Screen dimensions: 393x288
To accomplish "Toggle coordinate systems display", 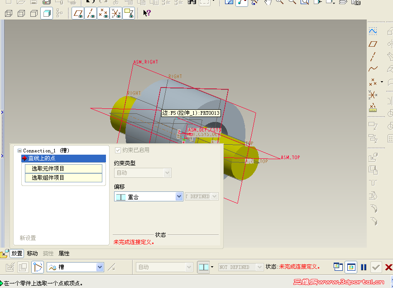I will point(116,13).
